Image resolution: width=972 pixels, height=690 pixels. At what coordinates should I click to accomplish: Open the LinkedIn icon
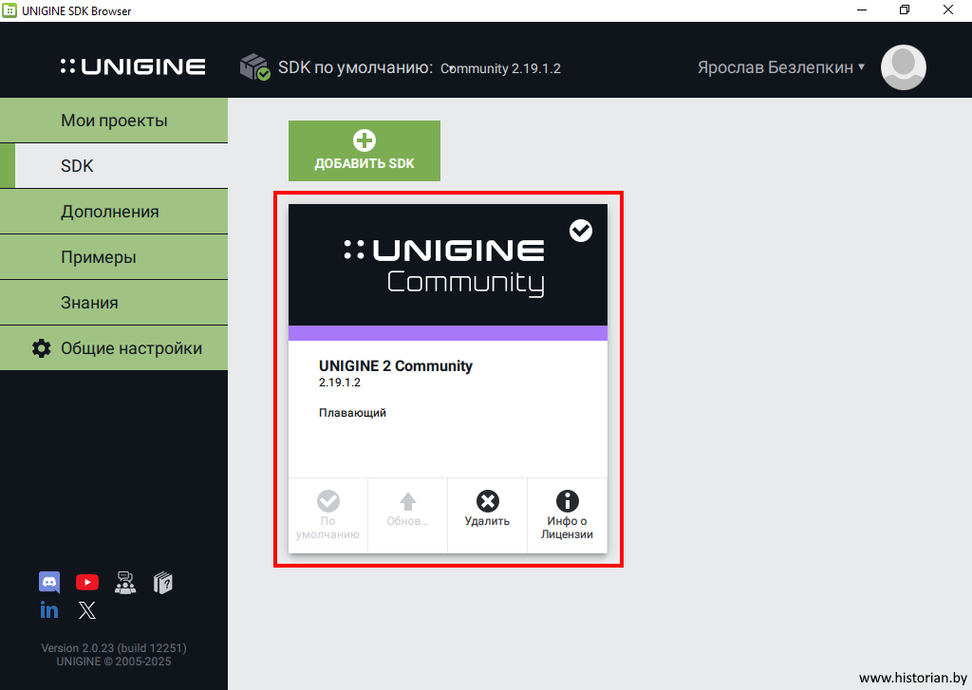coord(49,609)
